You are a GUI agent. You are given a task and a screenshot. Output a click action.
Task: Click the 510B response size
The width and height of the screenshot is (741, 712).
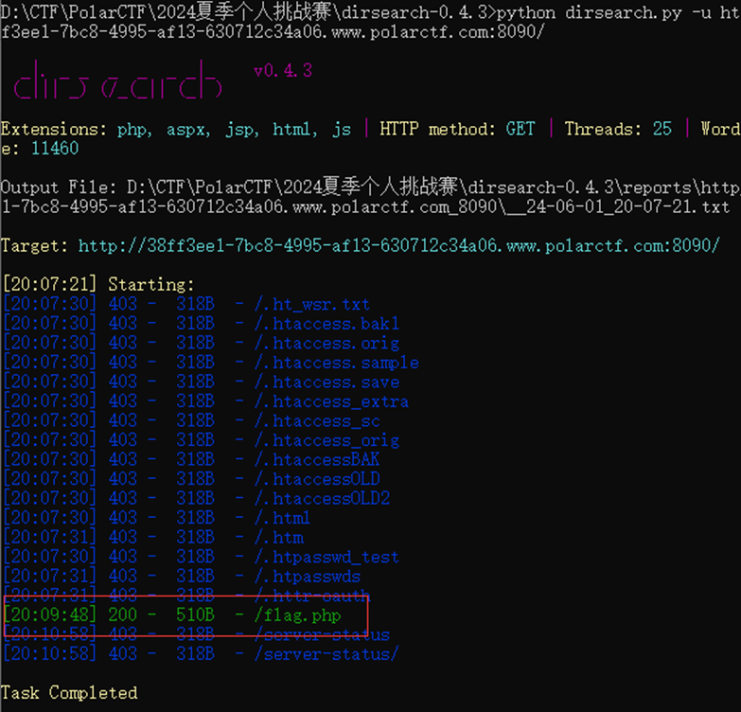tap(195, 615)
